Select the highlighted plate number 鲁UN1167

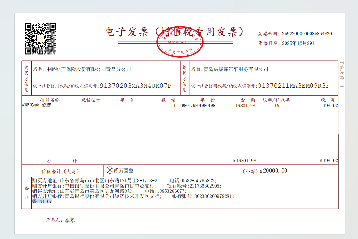coord(42,201)
